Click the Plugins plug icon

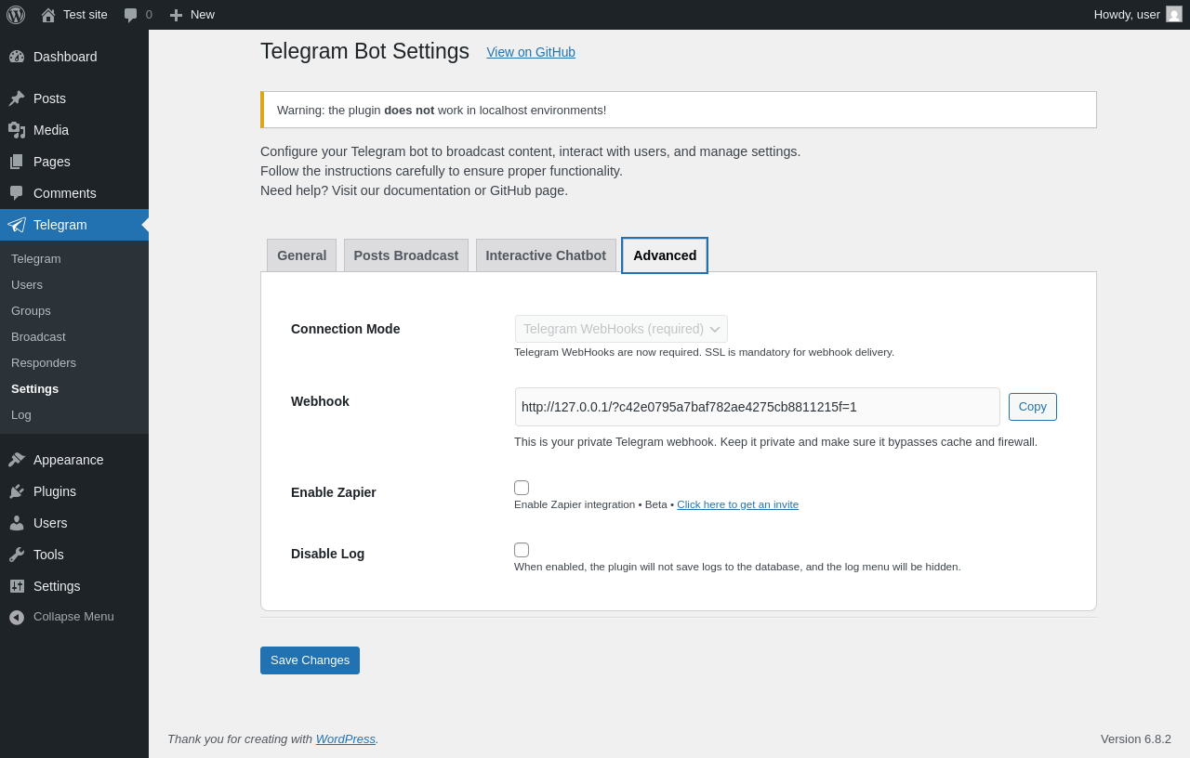coord(17,491)
